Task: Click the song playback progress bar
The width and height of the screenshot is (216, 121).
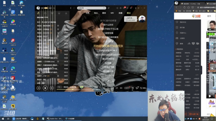Action: point(74,89)
